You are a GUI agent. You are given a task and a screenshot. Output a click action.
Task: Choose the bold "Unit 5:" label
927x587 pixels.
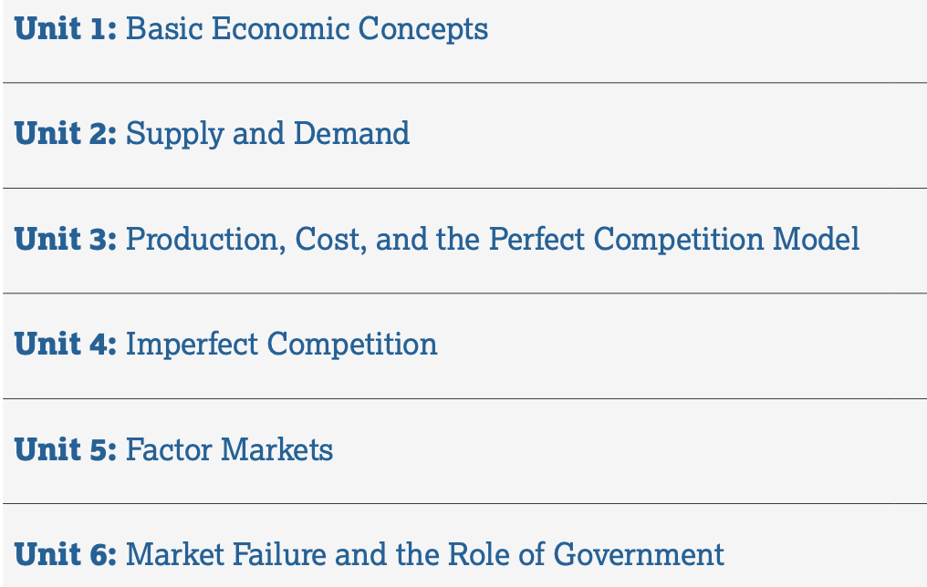coord(66,448)
